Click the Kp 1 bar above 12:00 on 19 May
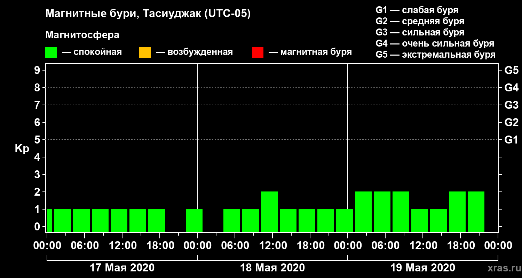This screenshot has height=278, width=522. click(420, 220)
